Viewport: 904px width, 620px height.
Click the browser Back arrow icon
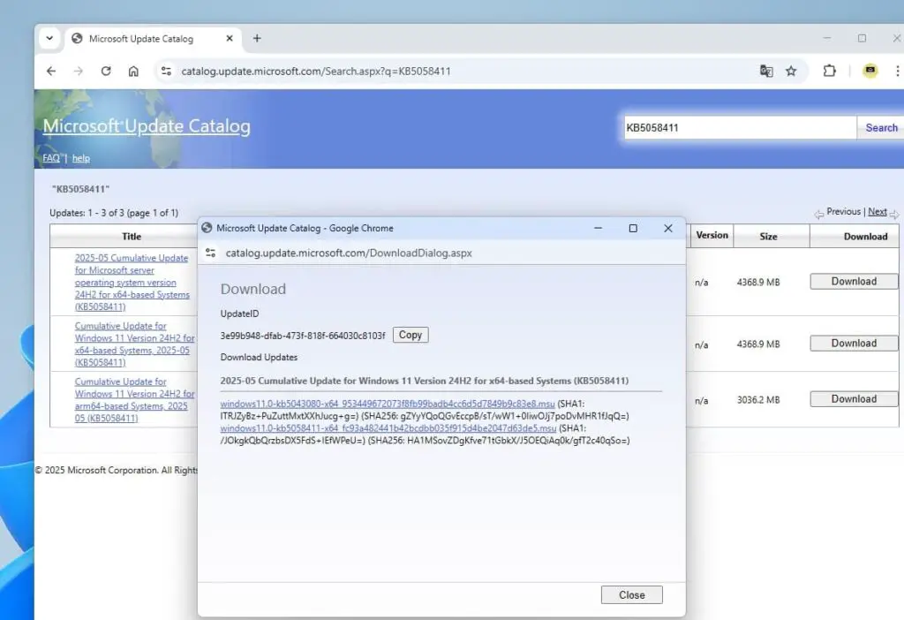point(51,72)
